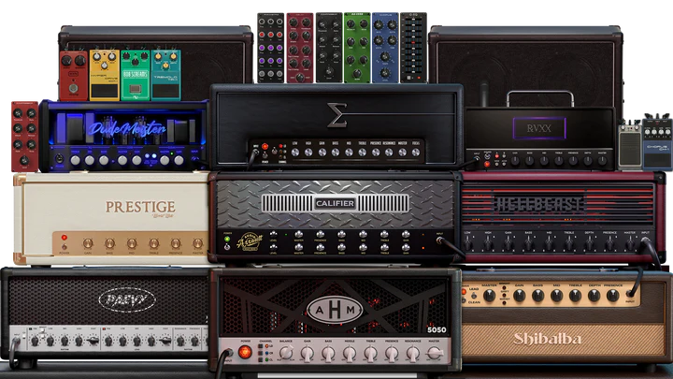Viewport: 673px width, 379px height.
Task: Toggle the Prestige power switch
Action: point(64,247)
